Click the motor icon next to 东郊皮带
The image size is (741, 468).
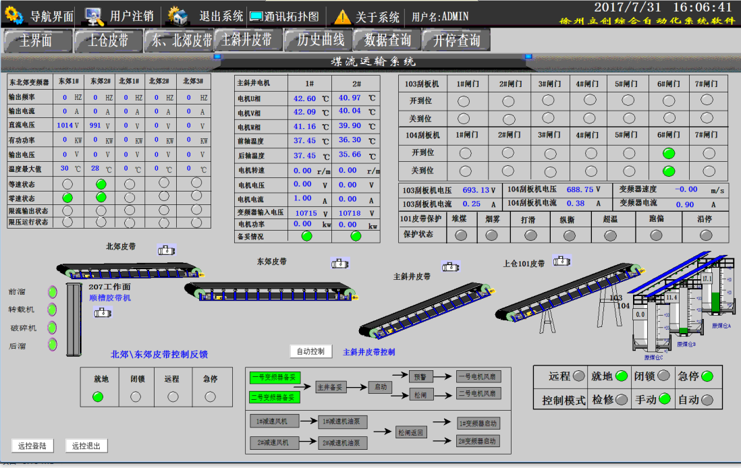coord(340,264)
